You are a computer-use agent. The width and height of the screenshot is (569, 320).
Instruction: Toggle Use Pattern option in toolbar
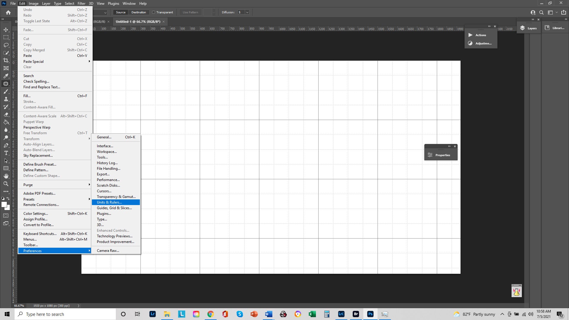(191, 12)
